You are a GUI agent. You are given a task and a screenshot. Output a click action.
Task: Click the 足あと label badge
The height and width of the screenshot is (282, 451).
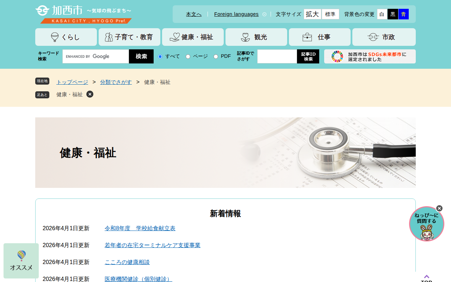pos(42,94)
